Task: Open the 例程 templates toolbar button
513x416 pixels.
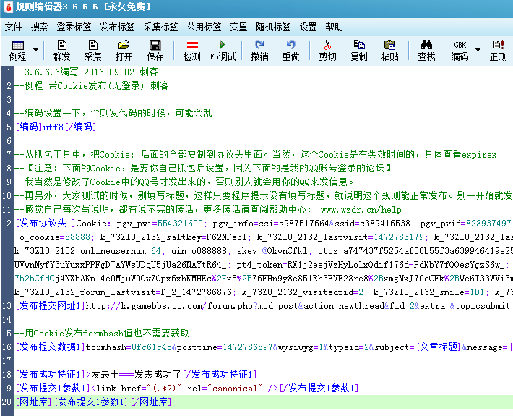Action: pyautogui.click(x=17, y=51)
